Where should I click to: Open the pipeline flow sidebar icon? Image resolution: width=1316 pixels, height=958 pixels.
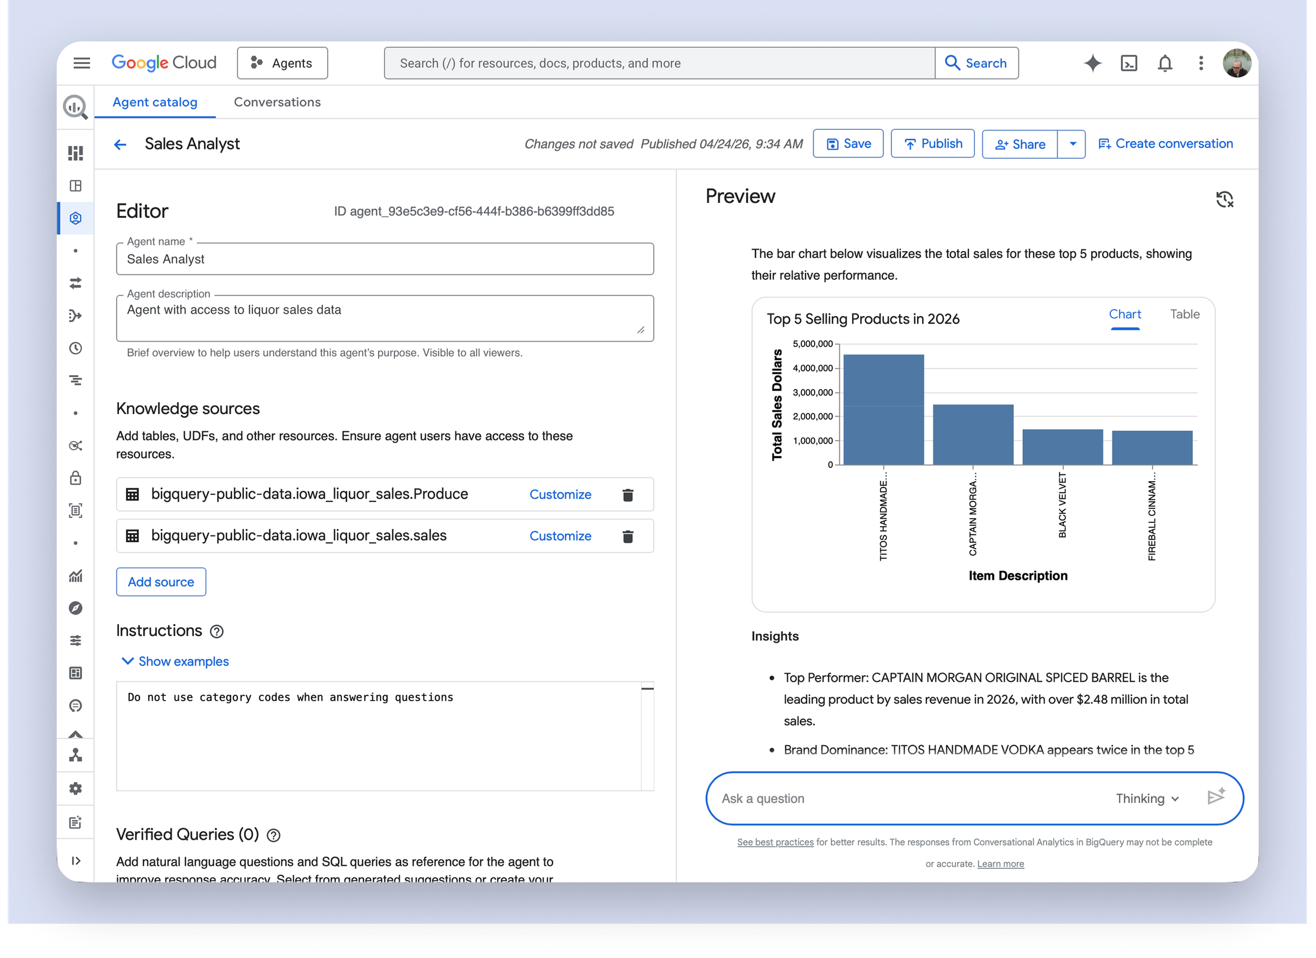[75, 315]
